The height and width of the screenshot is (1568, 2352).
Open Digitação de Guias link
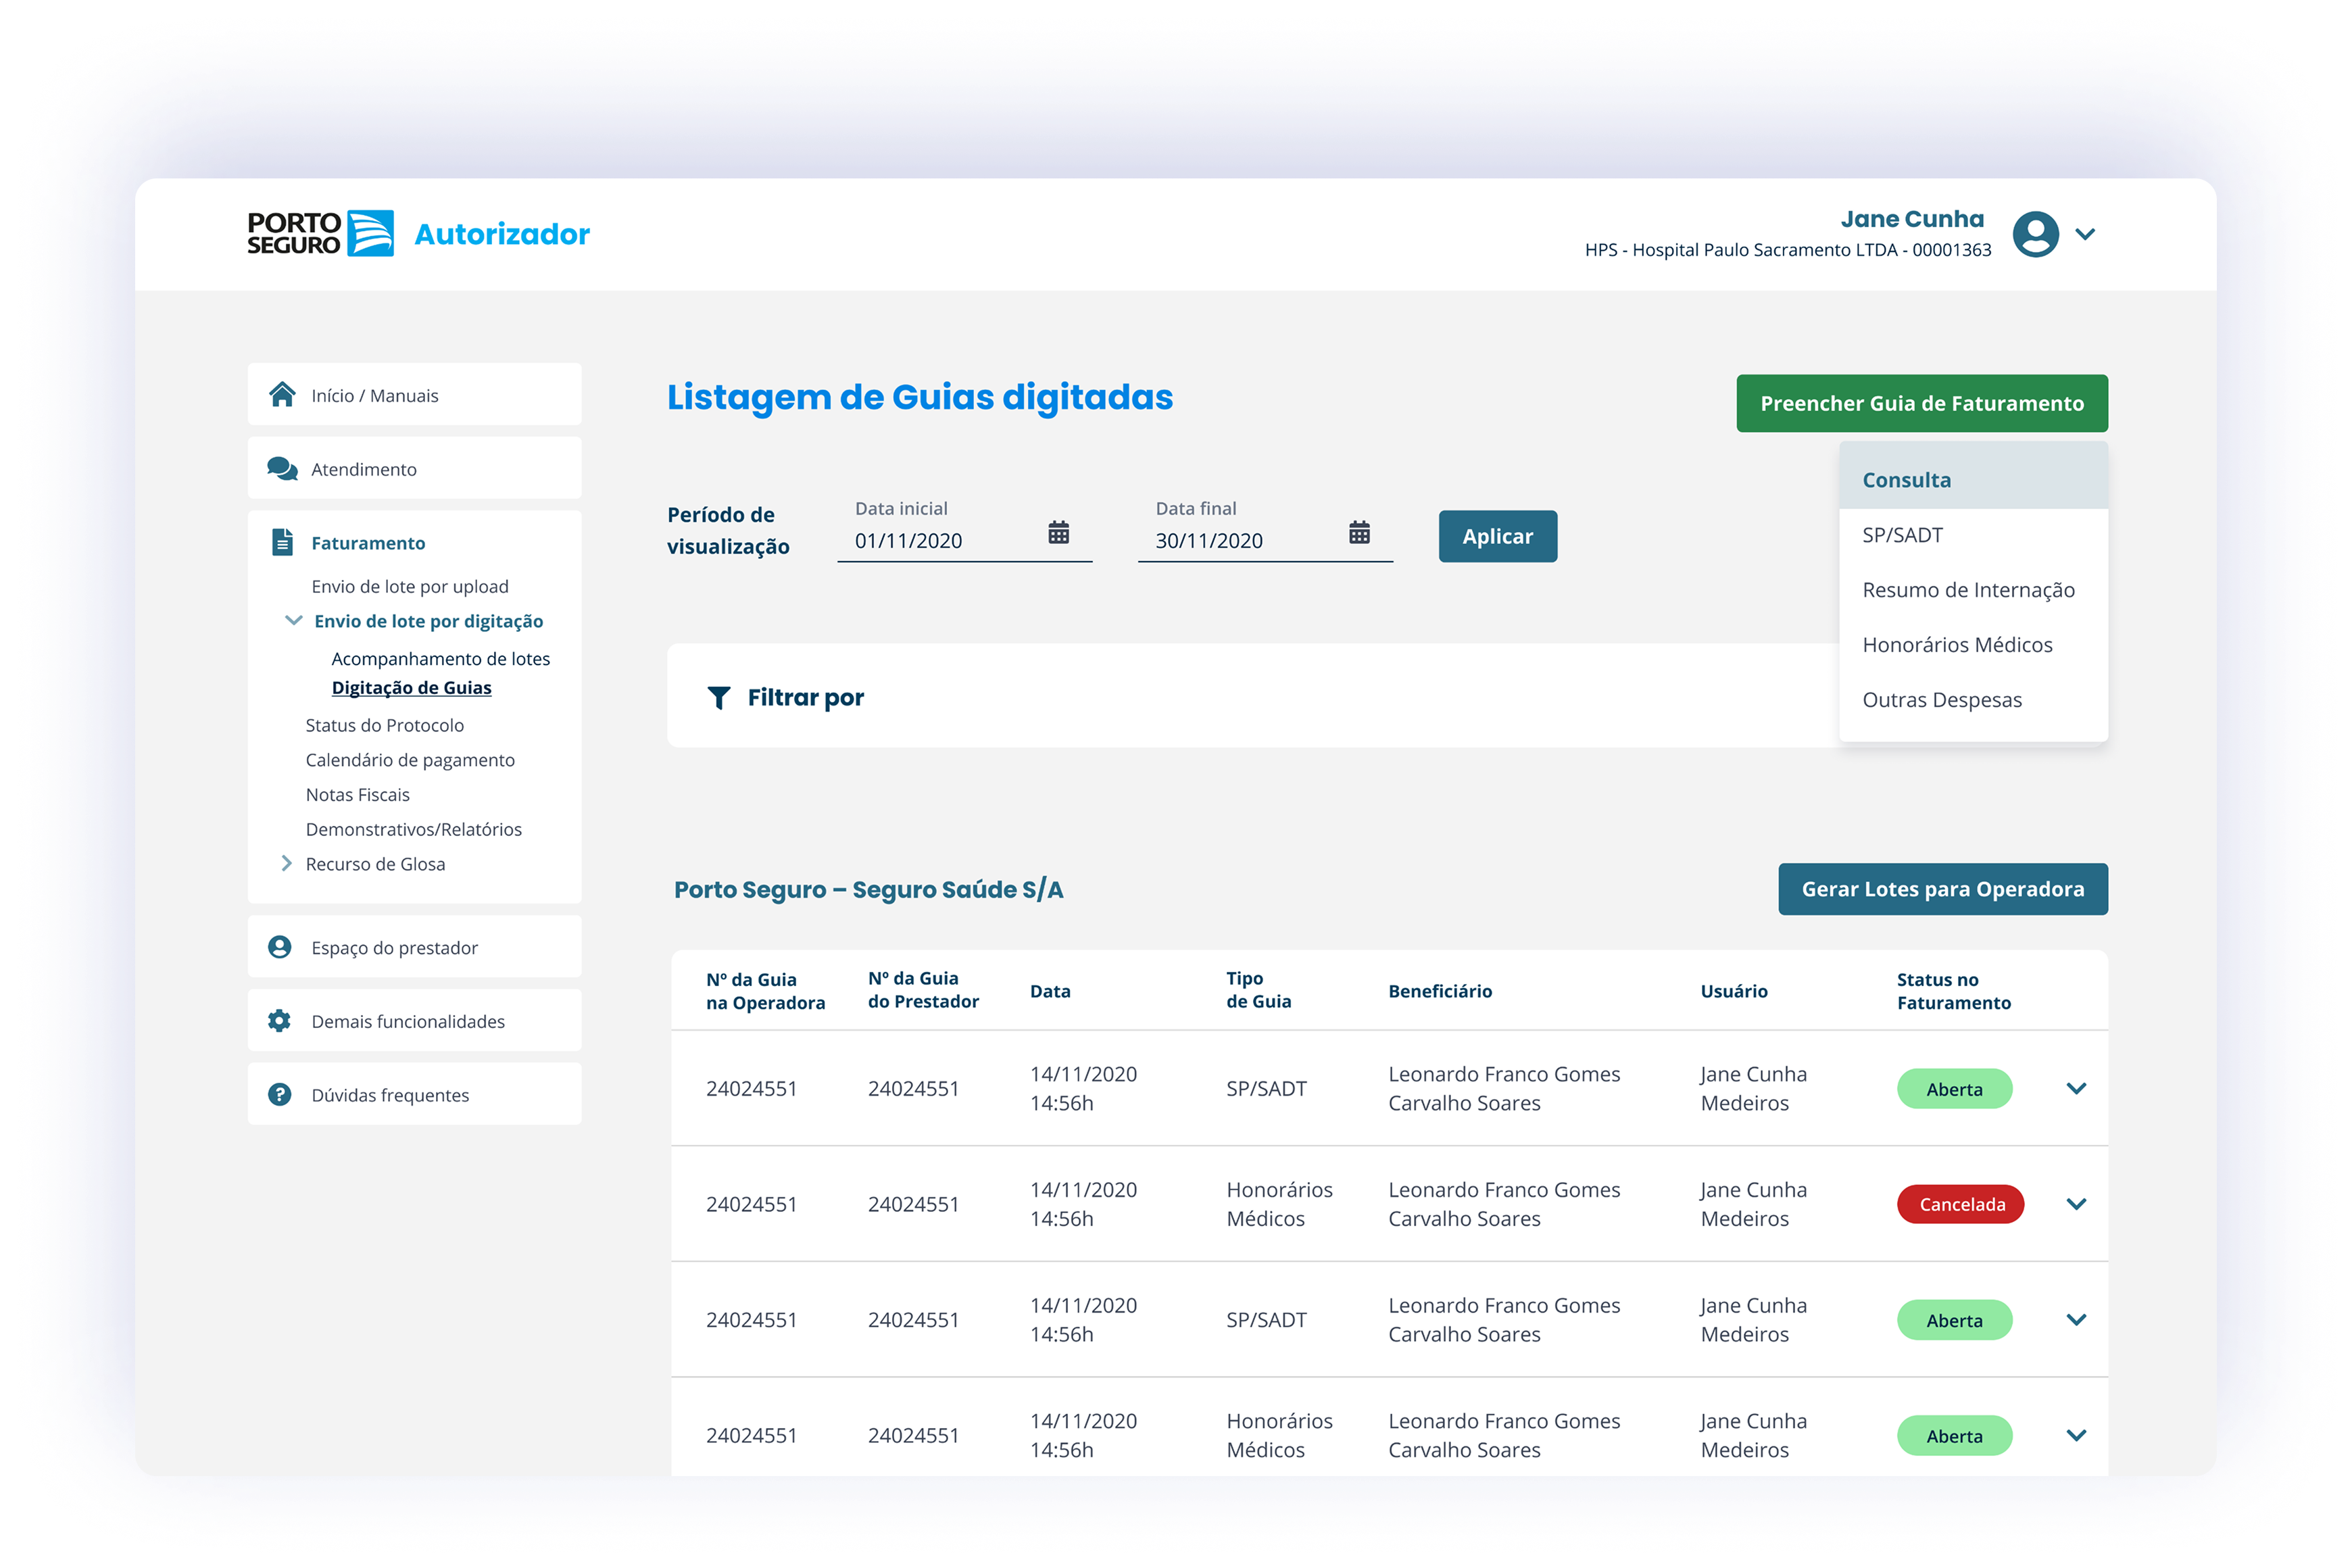coord(411,687)
